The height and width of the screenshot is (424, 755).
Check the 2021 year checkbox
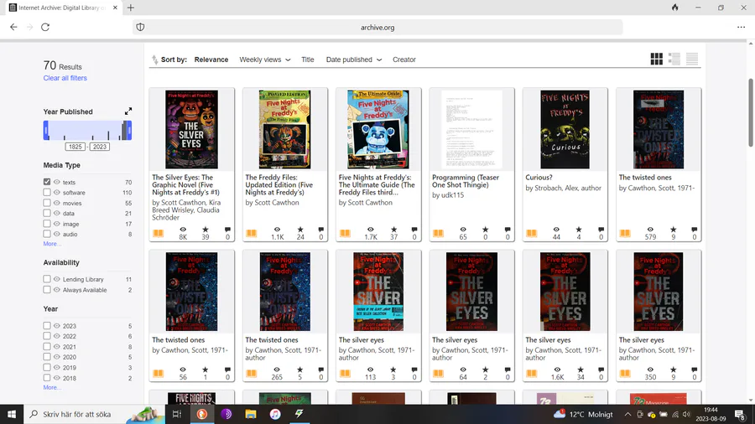[x=47, y=347]
